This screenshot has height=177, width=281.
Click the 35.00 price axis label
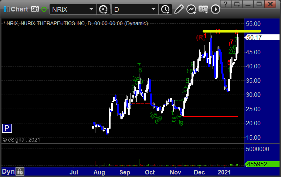click(x=253, y=81)
